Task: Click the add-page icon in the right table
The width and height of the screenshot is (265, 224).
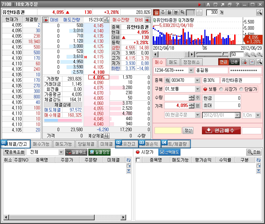Action: point(258,166)
